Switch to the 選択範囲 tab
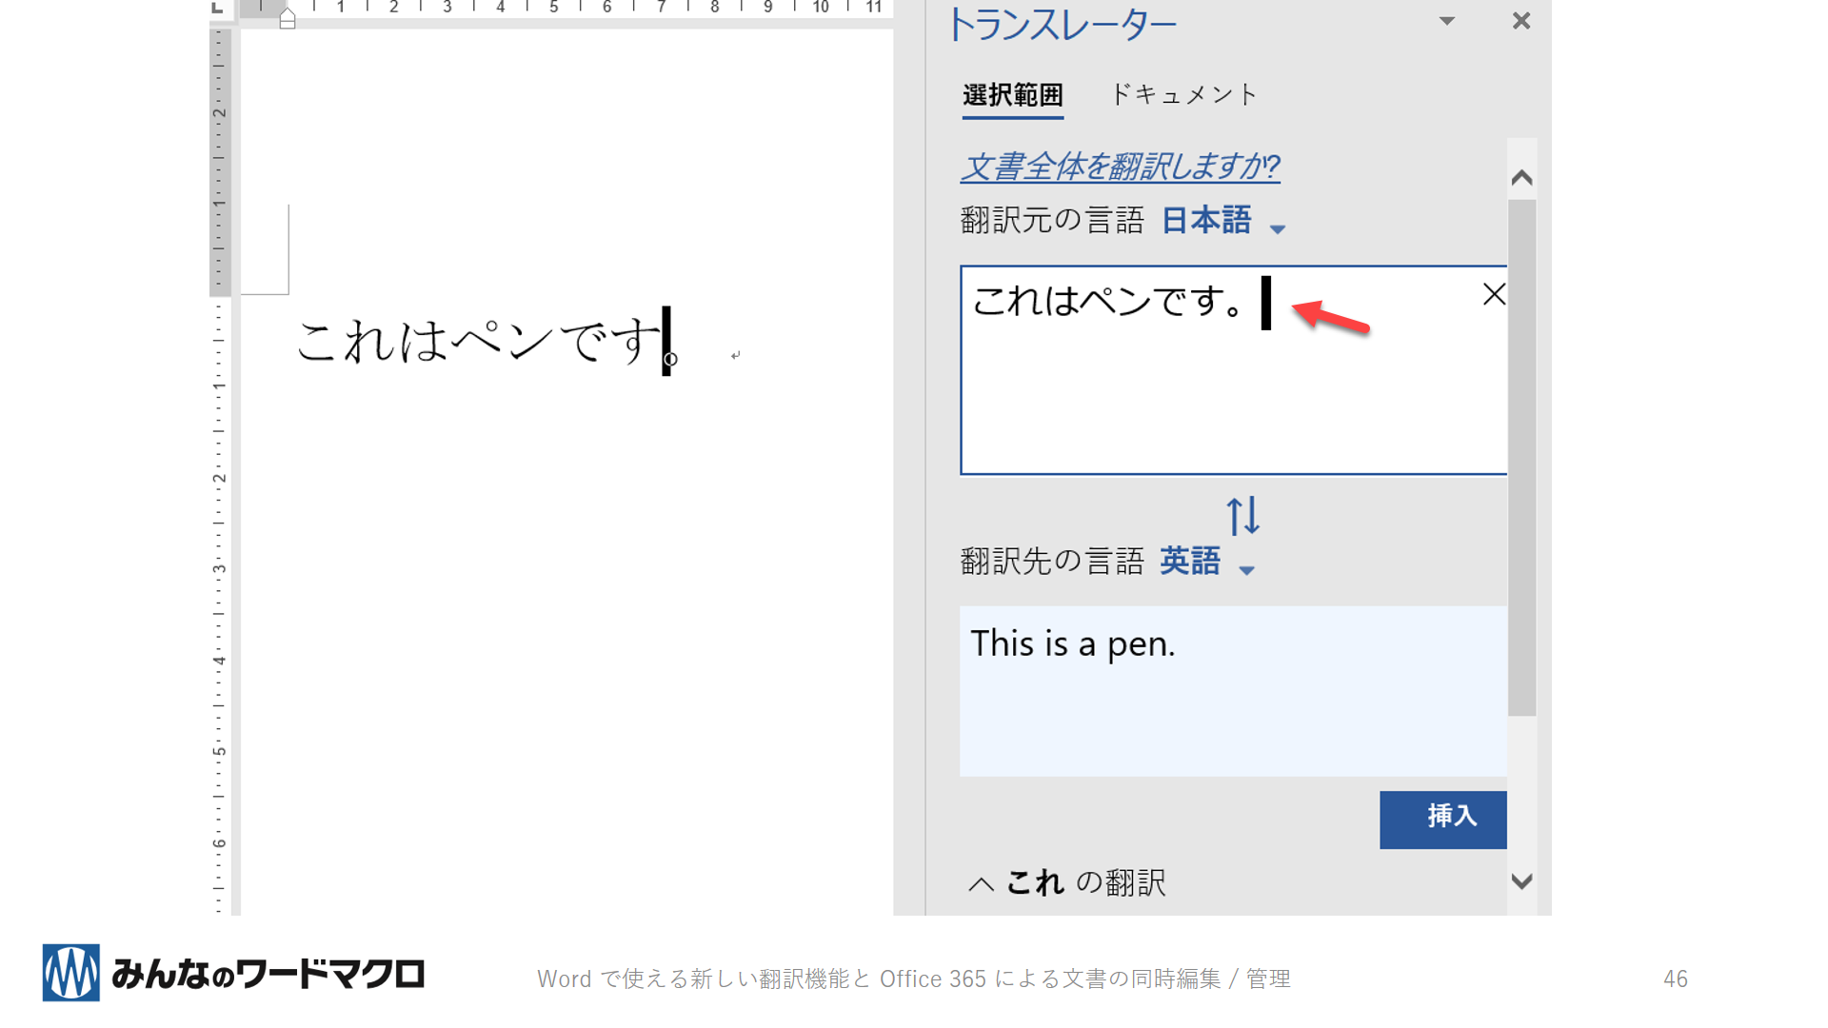The width and height of the screenshot is (1828, 1028). 1012,95
